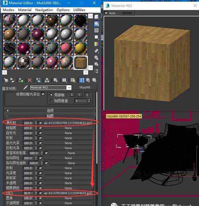Viewport: 199px width, 206px height.
Task: Open the Navigation menu
Action: [x=44, y=10]
